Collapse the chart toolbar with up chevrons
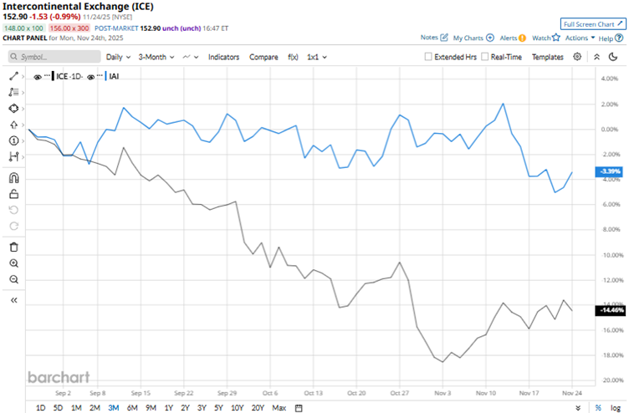Image resolution: width=629 pixels, height=413 pixels. (597, 57)
